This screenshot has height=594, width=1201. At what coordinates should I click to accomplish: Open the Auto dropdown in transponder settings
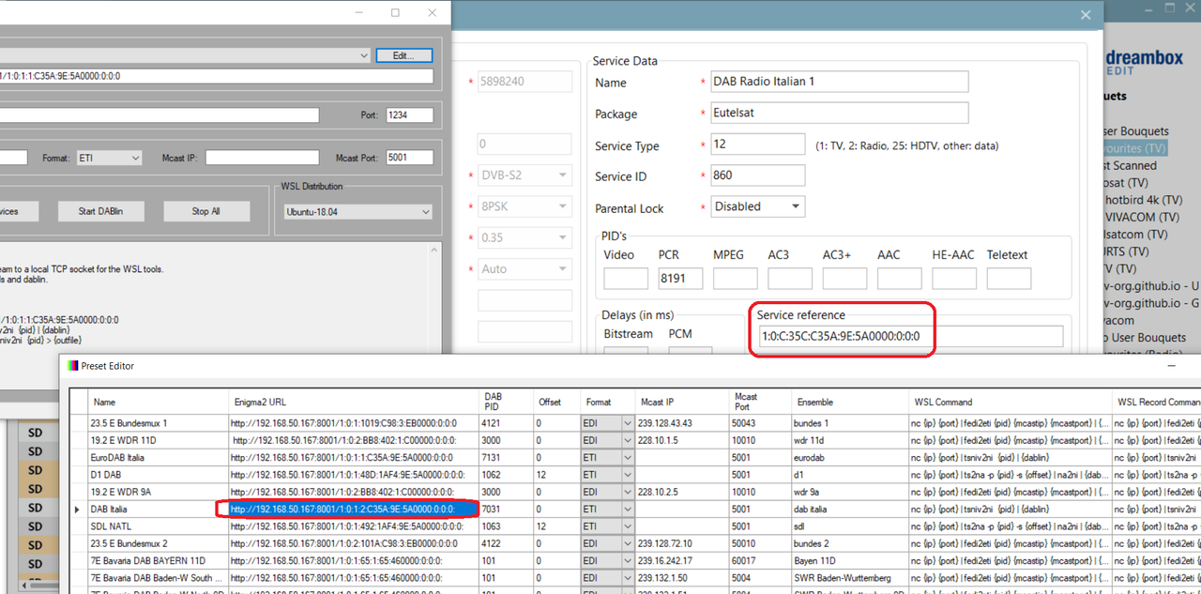click(x=524, y=268)
